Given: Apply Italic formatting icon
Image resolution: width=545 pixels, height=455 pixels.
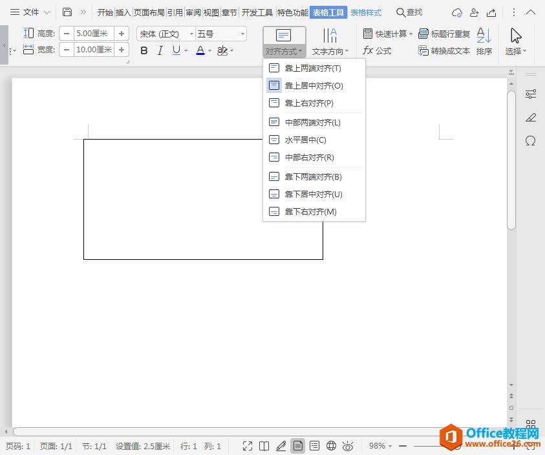Looking at the screenshot, I should click(x=160, y=50).
